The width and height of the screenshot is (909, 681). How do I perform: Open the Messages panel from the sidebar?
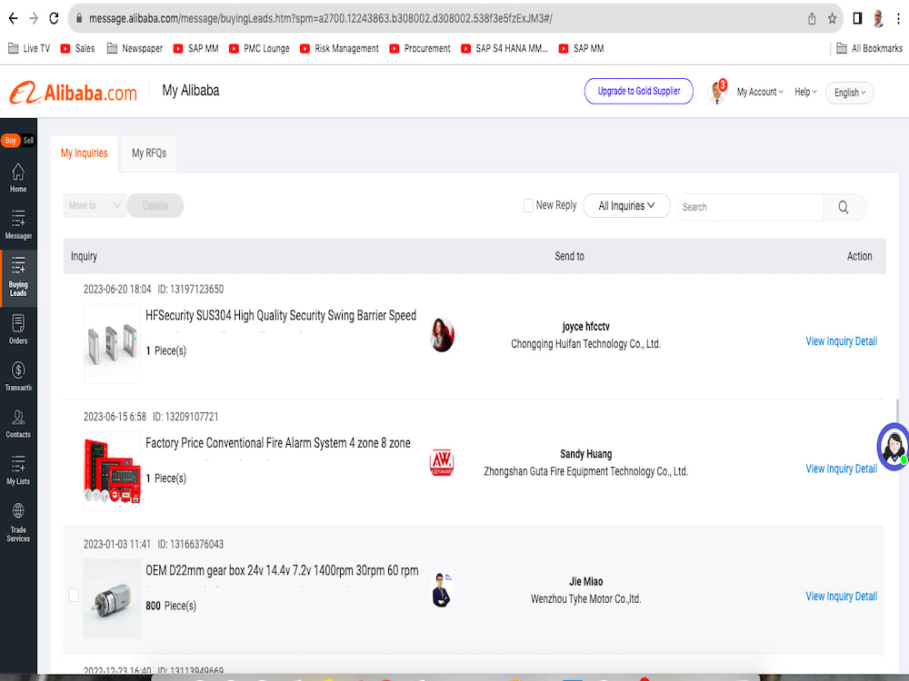[x=18, y=224]
